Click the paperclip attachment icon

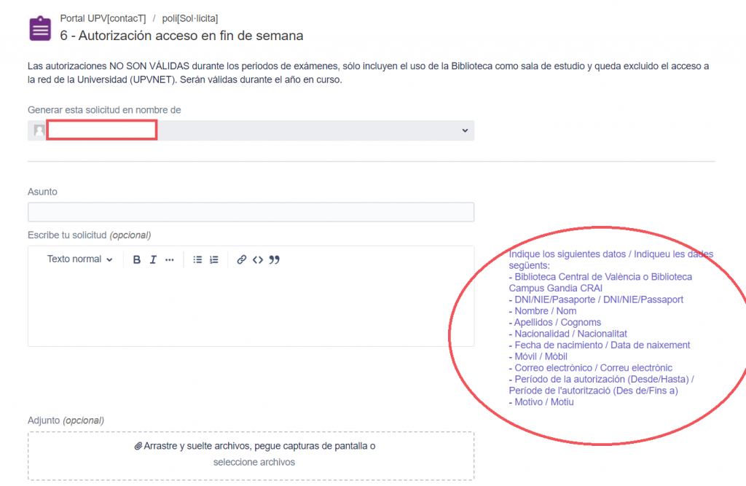[138, 446]
